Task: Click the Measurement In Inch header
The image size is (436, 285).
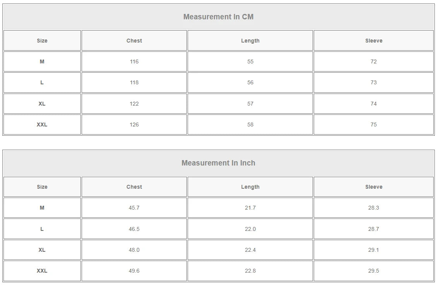Action: pyautogui.click(x=218, y=163)
